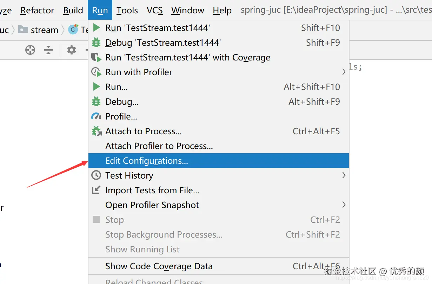
Task: Click the Profile... gauge icon
Action: 96,116
